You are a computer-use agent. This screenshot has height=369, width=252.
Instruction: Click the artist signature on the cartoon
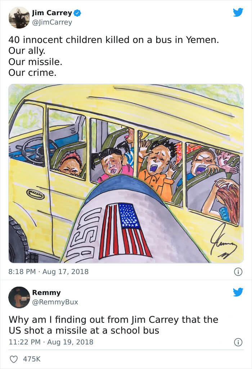click(x=224, y=242)
